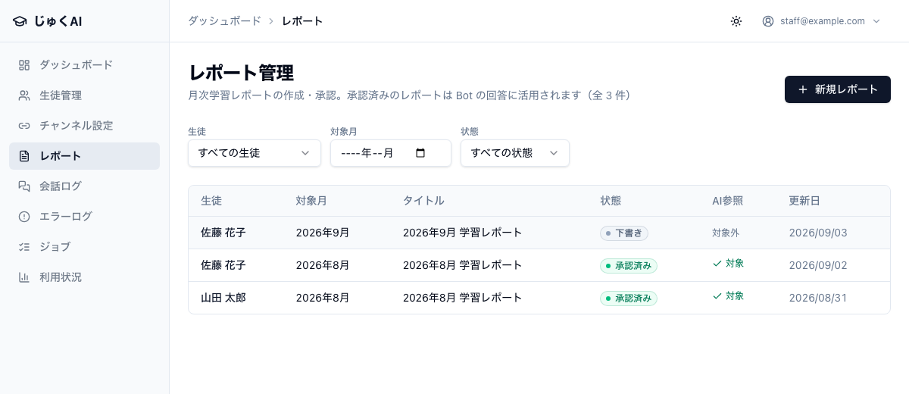Open 2026年8月 学習レポート in 2026/09/02 row
This screenshot has height=394, width=909.
pos(462,265)
